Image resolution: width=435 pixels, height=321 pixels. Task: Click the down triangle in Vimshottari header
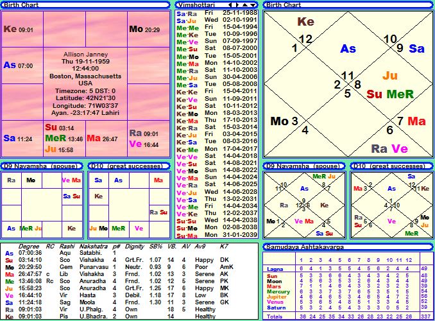click(252, 4)
